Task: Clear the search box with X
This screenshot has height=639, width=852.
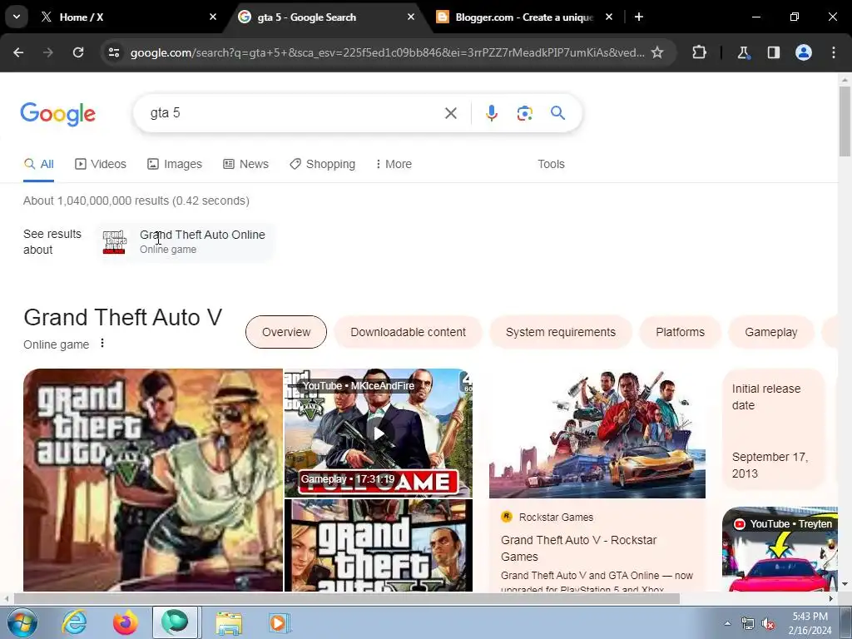Action: point(451,113)
